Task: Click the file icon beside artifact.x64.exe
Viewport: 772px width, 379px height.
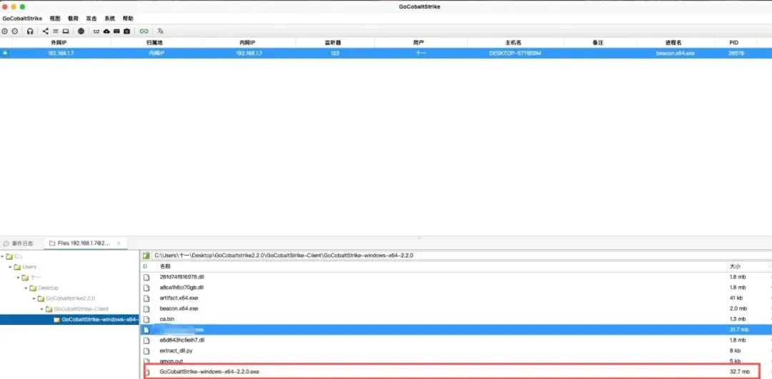Action: (x=147, y=298)
